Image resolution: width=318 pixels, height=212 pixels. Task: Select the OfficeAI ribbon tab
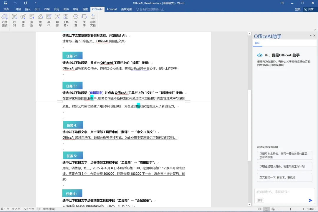coord(97,9)
